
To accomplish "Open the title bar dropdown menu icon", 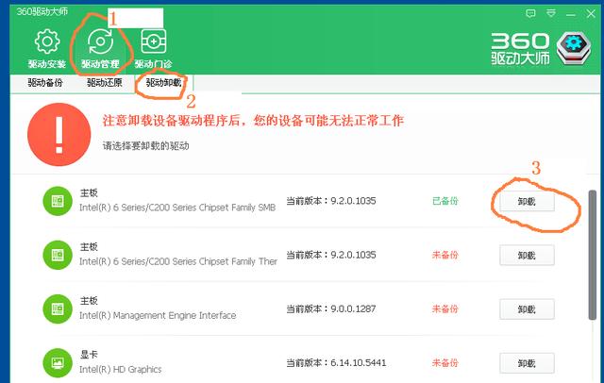I will 551,13.
